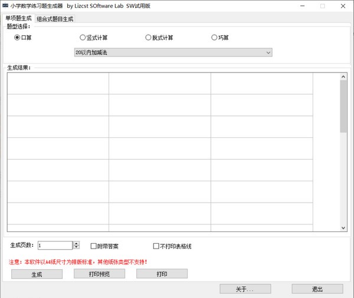
Task: Click the results scrollbar up arrow
Action: 343,77
